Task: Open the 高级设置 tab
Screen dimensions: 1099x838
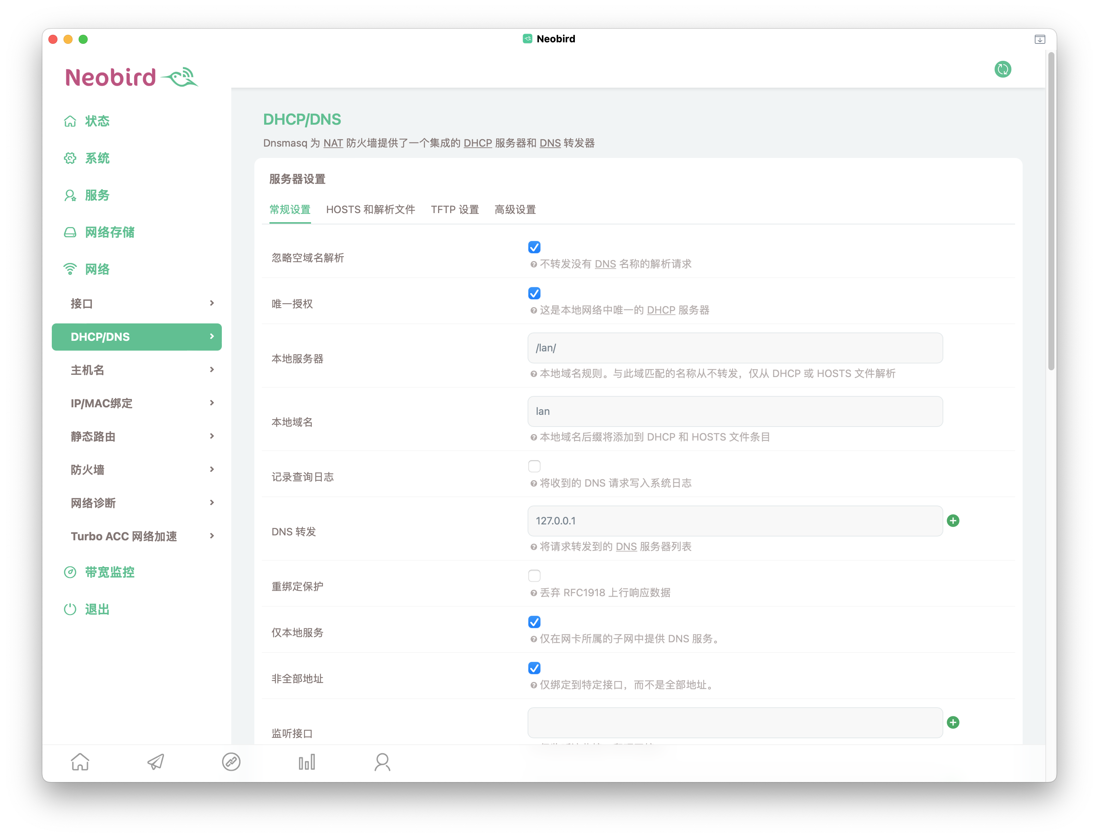Action: [515, 209]
